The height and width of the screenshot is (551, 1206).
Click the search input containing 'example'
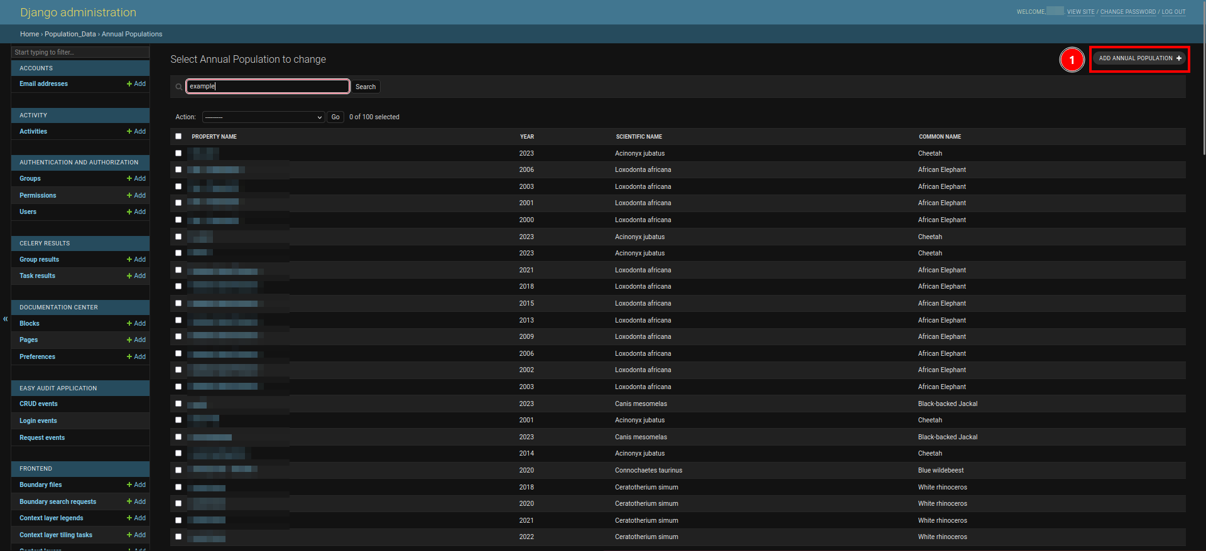tap(268, 87)
